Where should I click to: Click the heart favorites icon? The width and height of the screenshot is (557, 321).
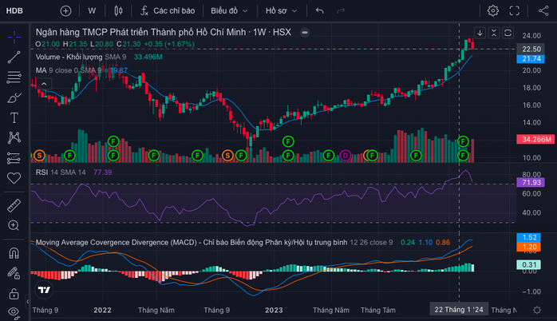tap(14, 178)
